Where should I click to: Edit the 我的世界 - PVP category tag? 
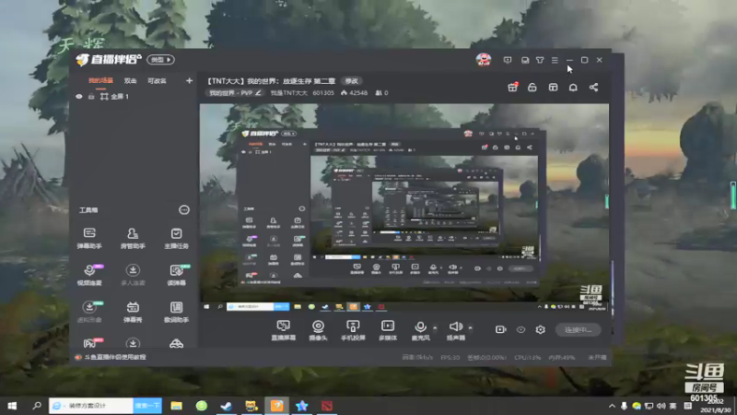pyautogui.click(x=235, y=93)
